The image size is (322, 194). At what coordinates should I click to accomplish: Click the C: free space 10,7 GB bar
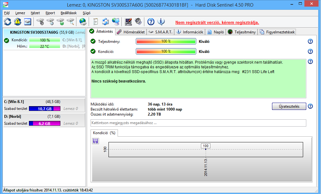[45, 109]
